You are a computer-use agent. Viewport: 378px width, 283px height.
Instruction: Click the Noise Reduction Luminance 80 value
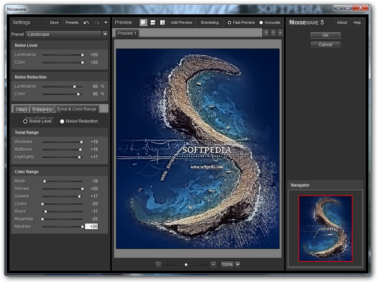click(x=95, y=86)
